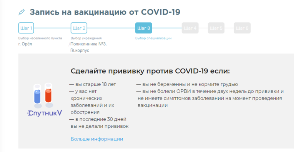Click the Сделайте прививку против COVID-19 heading

click(x=150, y=71)
